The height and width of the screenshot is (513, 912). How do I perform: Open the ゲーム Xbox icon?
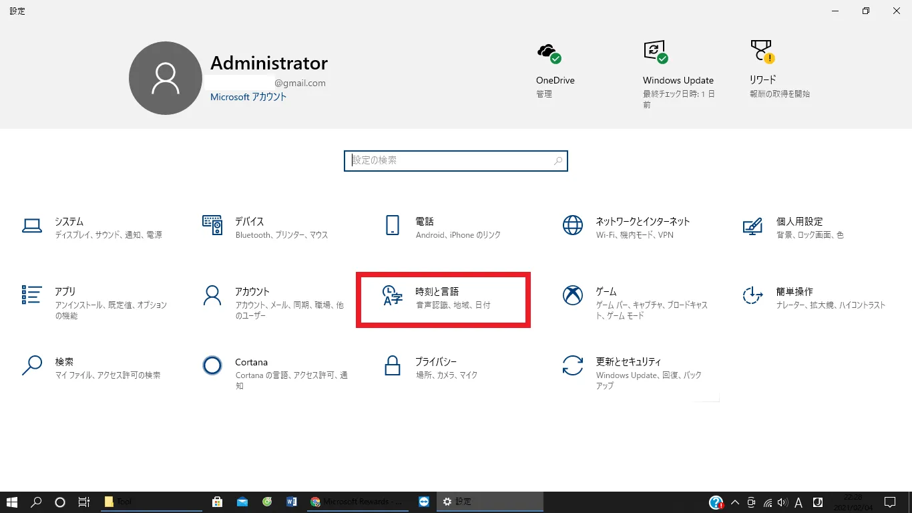(573, 295)
